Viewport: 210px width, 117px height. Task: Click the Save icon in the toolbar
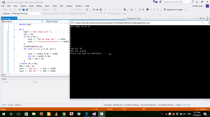click(23, 10)
